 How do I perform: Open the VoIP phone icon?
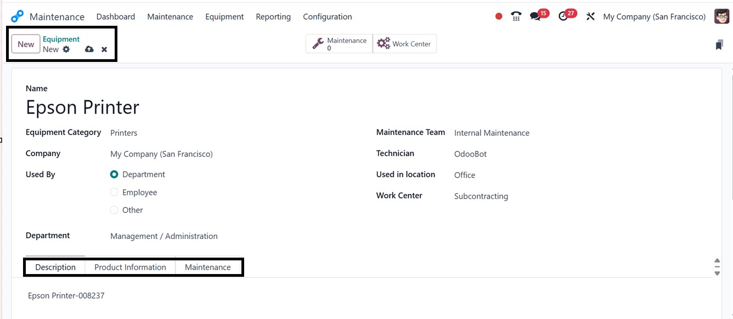pyautogui.click(x=516, y=16)
